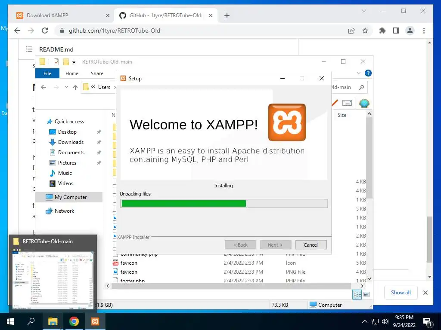Open Chrome profile avatar
441x330 pixels.
click(x=410, y=31)
